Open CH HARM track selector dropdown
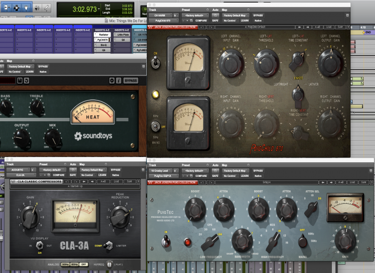 [160, 15]
